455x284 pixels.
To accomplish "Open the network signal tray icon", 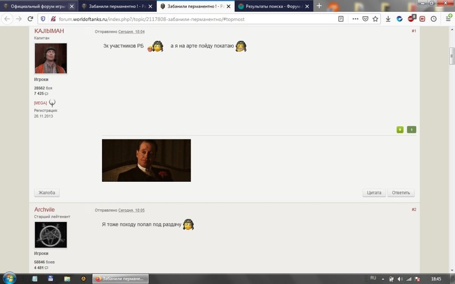I will pyautogui.click(x=409, y=279).
